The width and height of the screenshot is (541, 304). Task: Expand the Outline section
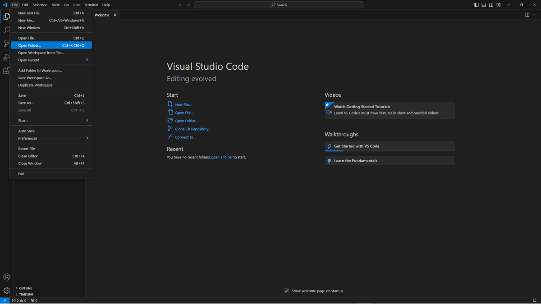(50, 288)
